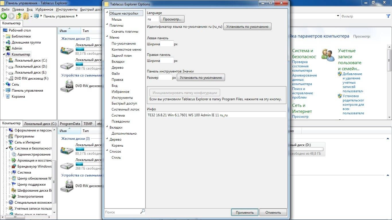
Task: Click Windows Update icon in lower tree
Action: click(x=14, y=178)
